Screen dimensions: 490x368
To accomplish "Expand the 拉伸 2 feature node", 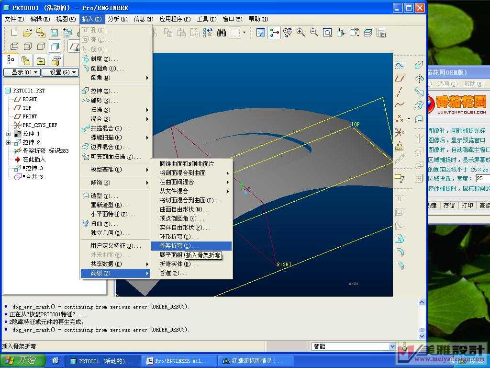I will point(9,142).
